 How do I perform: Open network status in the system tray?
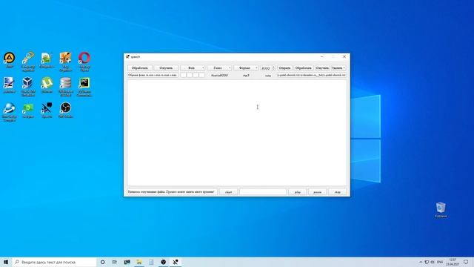point(427,262)
